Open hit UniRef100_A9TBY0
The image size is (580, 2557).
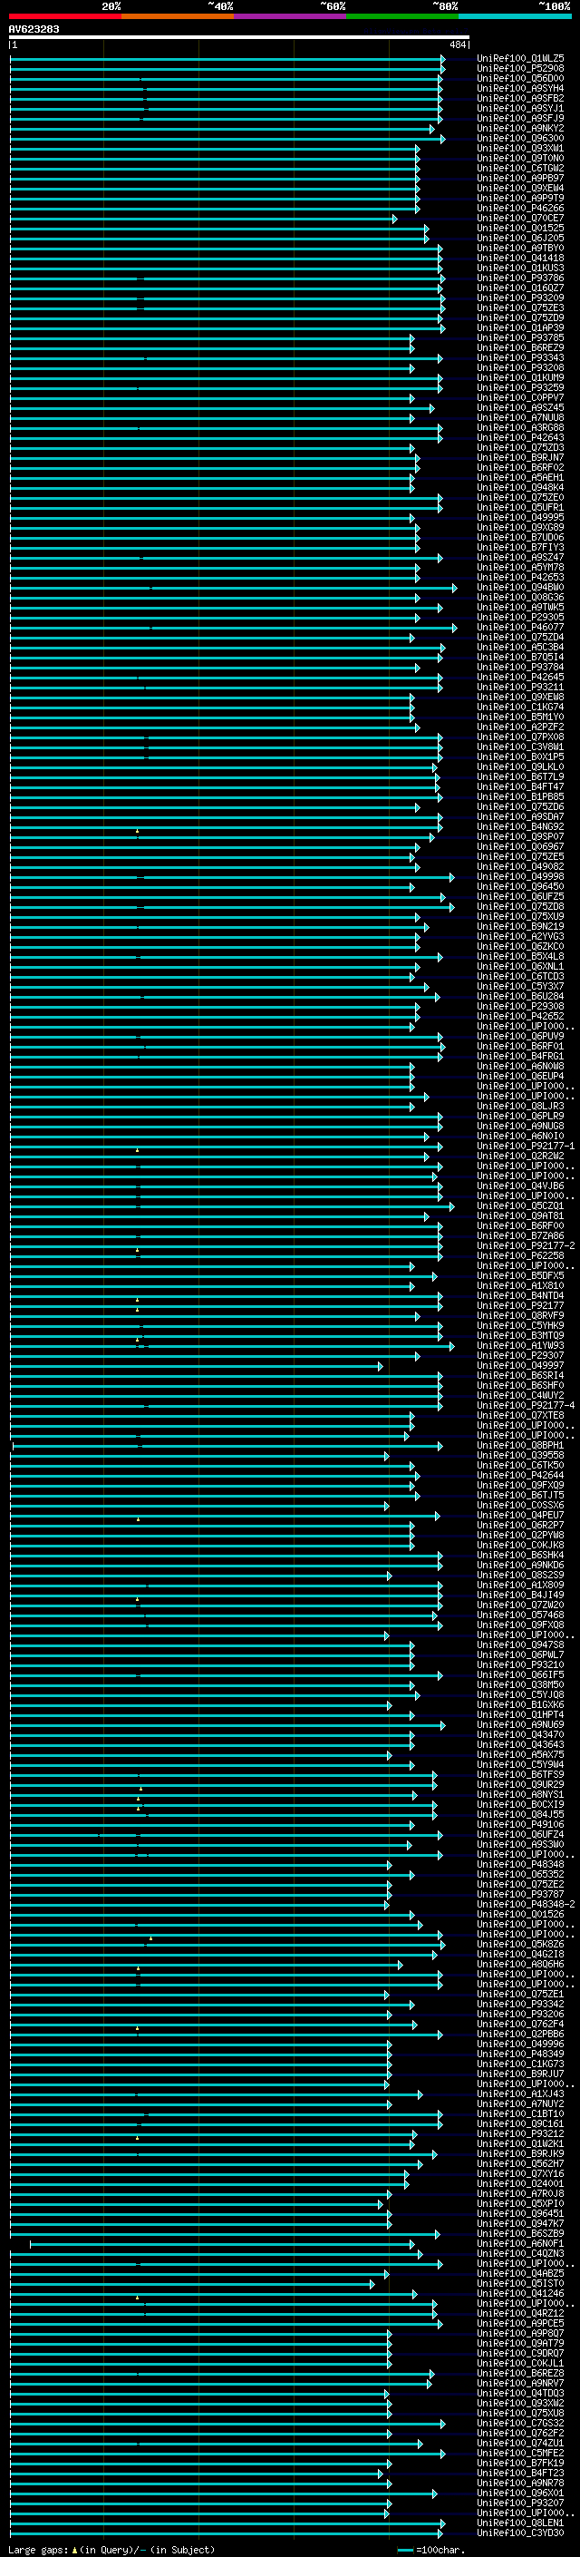point(520,249)
